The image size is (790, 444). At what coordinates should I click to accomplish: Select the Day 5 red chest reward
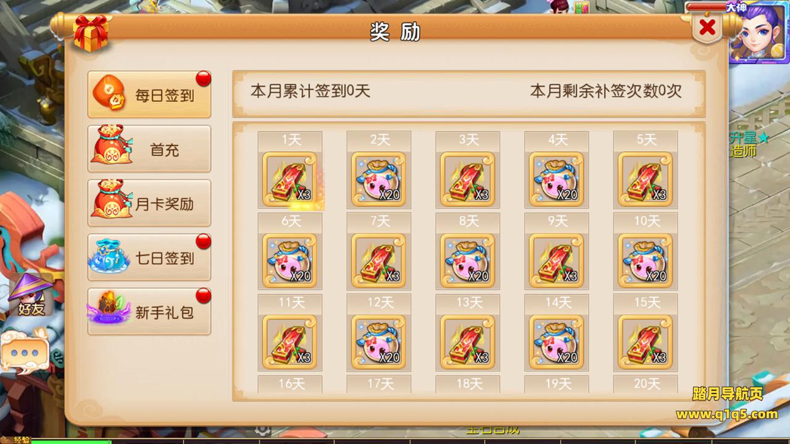click(x=645, y=179)
